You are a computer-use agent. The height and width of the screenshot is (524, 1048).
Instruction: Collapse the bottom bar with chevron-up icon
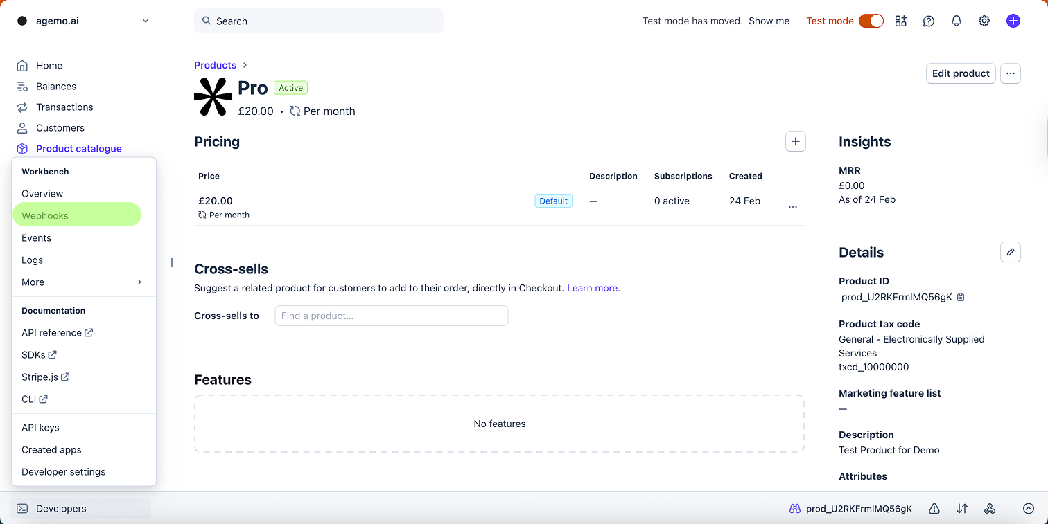1029,509
